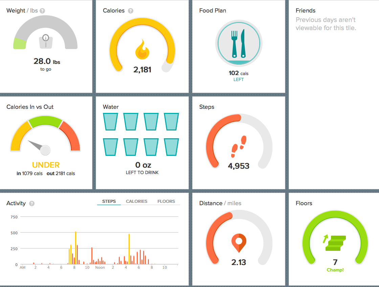Click the tall yellow bar near 8 AM
Image resolution: width=379 pixels, height=287 pixels.
coord(76,248)
